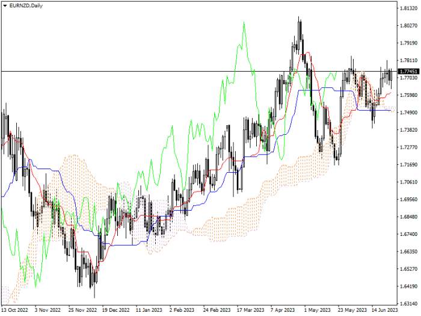Click price axis label 1.81320
This screenshot has width=421, height=316.
[408, 8]
